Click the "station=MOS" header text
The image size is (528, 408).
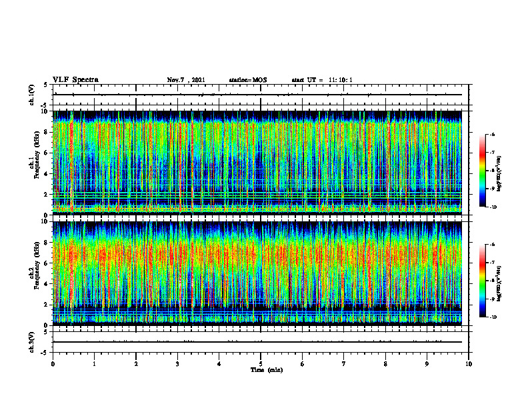tap(248, 80)
